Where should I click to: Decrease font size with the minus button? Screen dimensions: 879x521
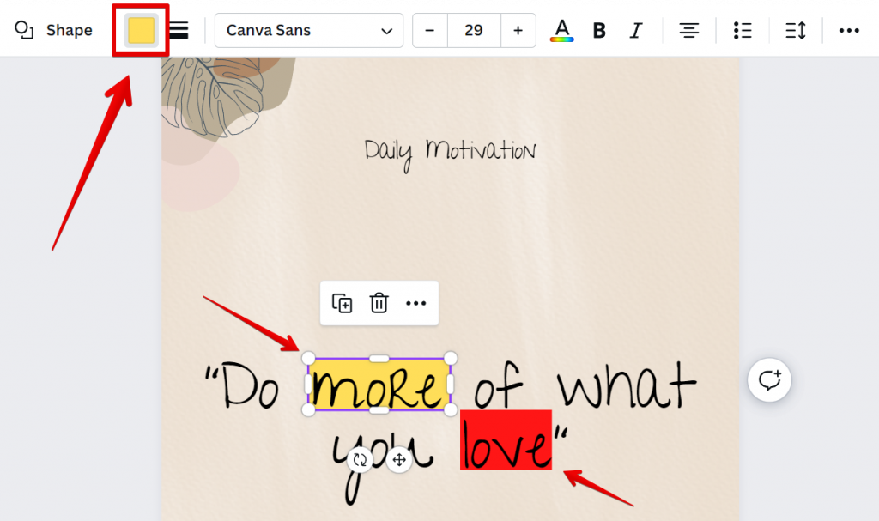[429, 30]
